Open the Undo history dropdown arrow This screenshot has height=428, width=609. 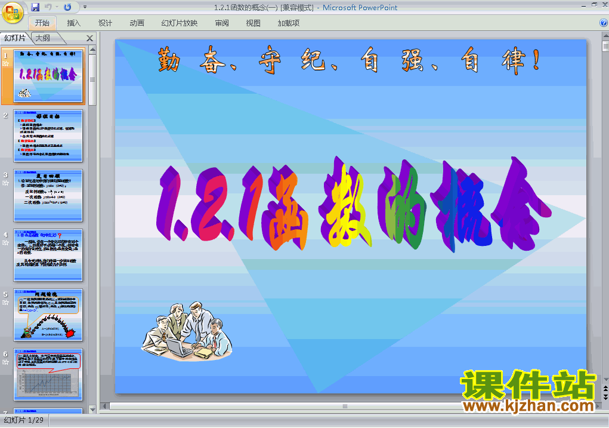tap(57, 7)
